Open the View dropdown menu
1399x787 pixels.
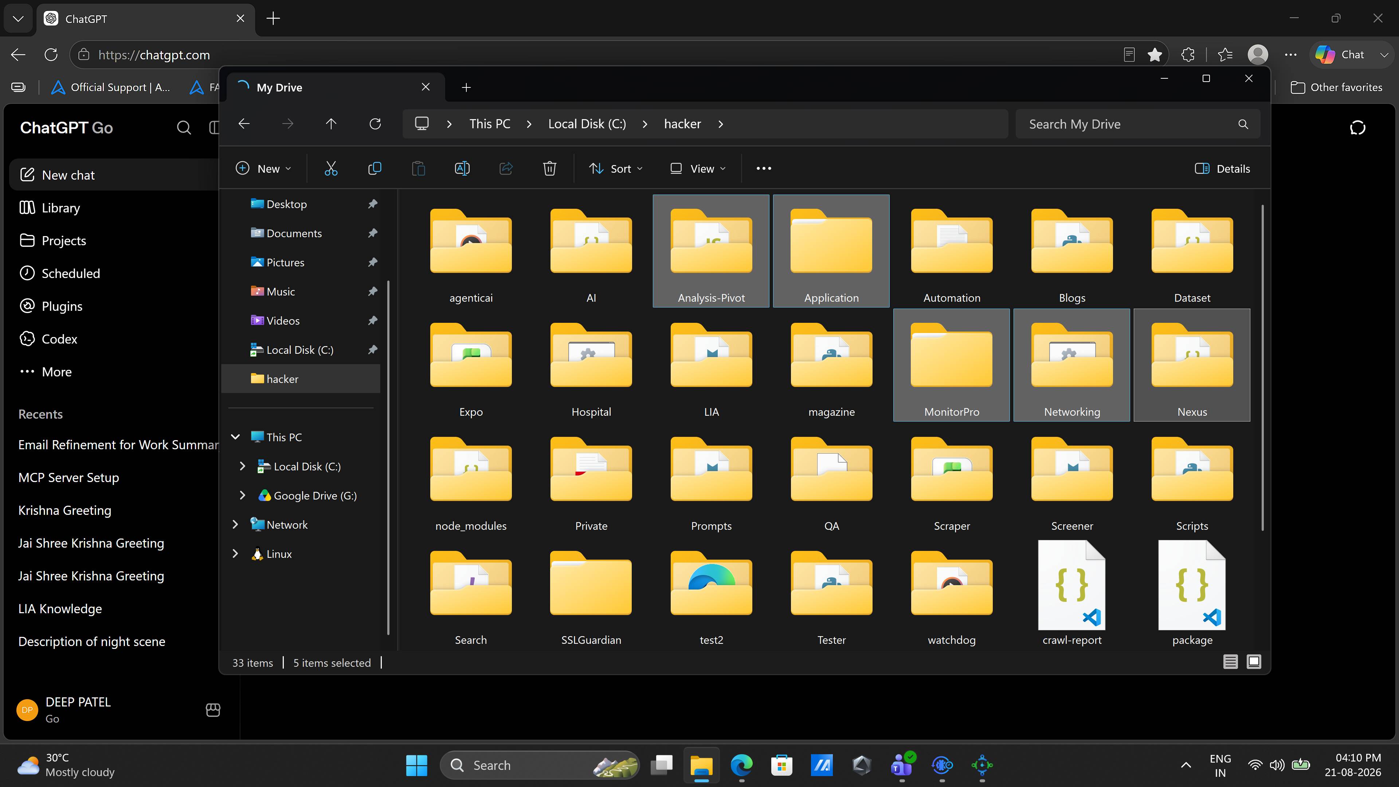[698, 168]
